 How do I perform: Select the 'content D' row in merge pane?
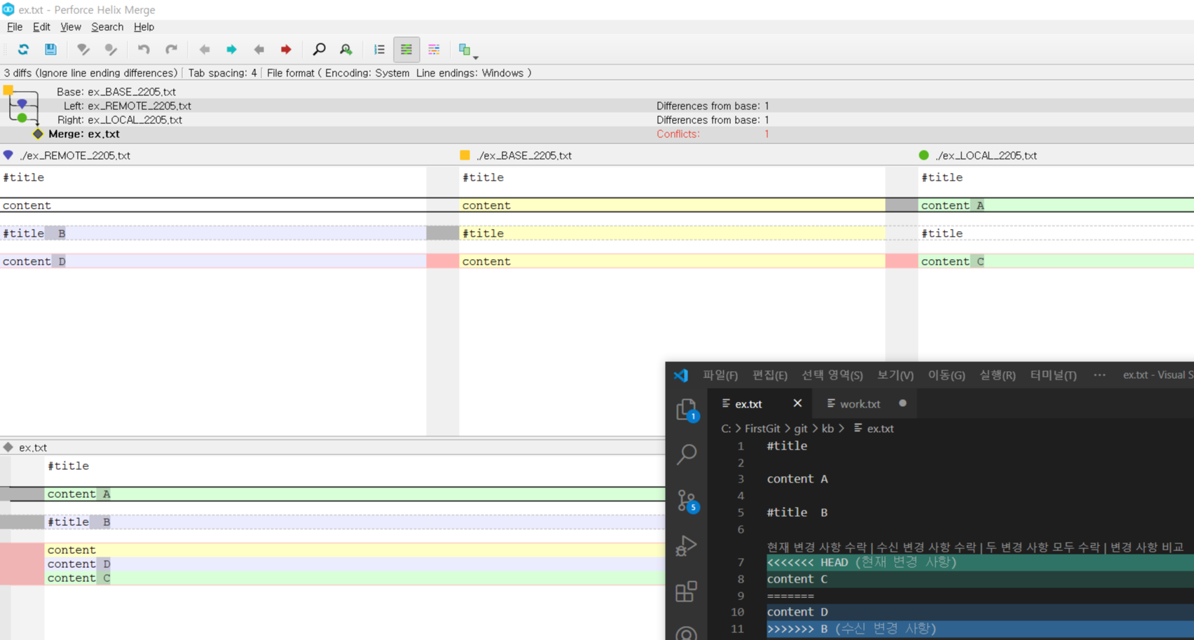tap(355, 564)
